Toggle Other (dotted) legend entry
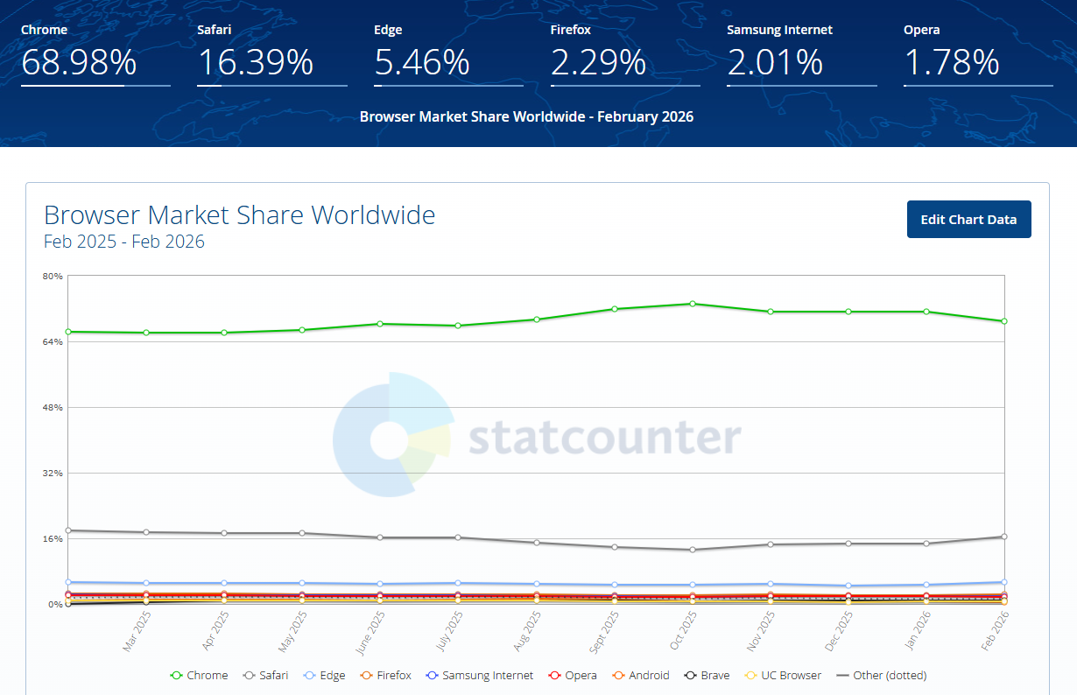 (x=882, y=676)
